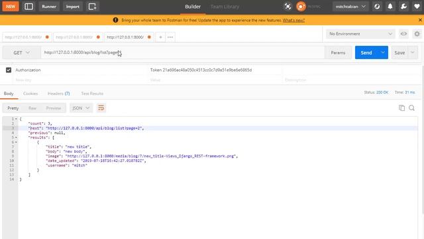This screenshot has height=239, width=424.
Task: Click the Status 200 OK text
Action: pos(376,92)
